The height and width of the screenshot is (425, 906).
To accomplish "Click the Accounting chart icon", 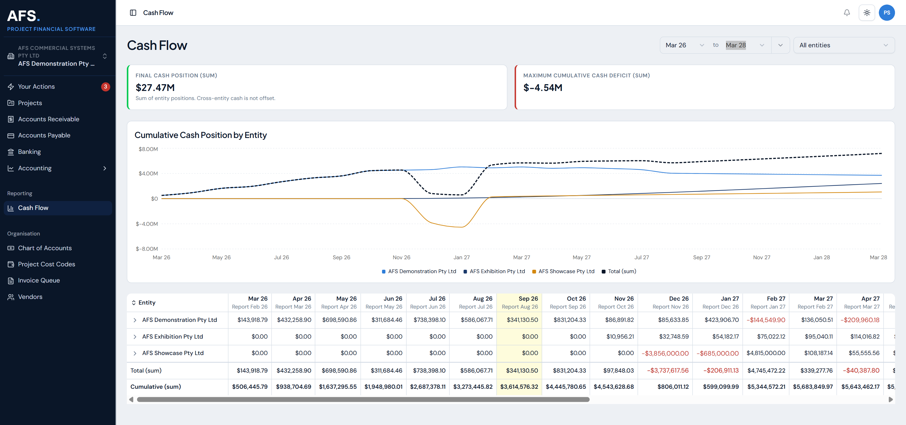I will 11,168.
